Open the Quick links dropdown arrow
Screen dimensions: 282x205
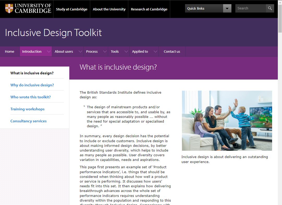227,8
